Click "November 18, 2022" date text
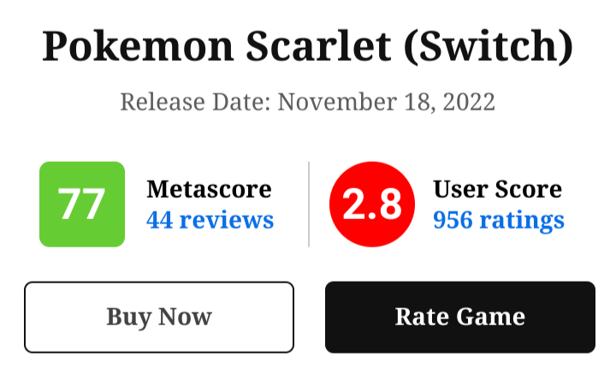616x380 pixels. point(387,102)
